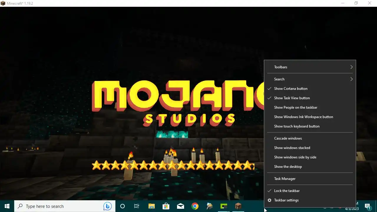Open the Windows Start menu

pos(7,206)
